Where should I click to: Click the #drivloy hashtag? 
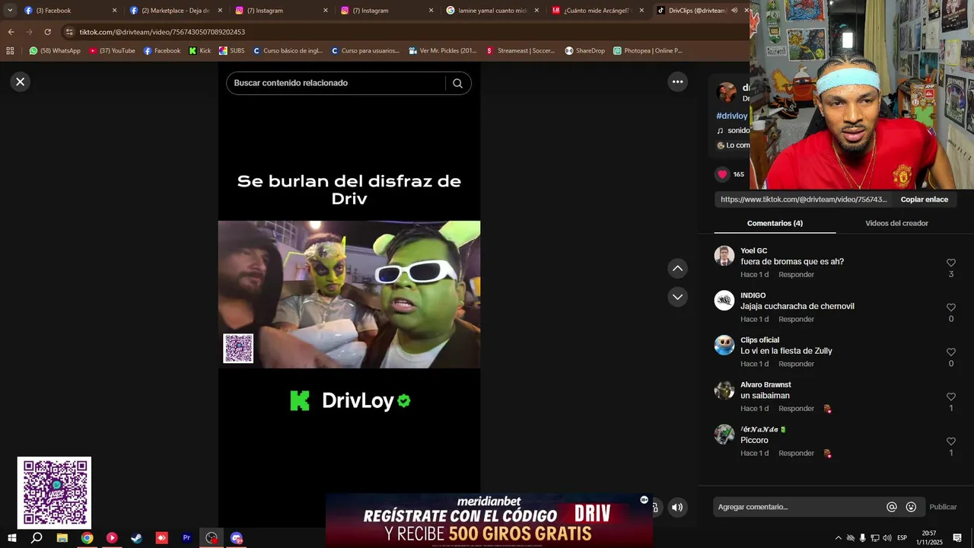(732, 116)
